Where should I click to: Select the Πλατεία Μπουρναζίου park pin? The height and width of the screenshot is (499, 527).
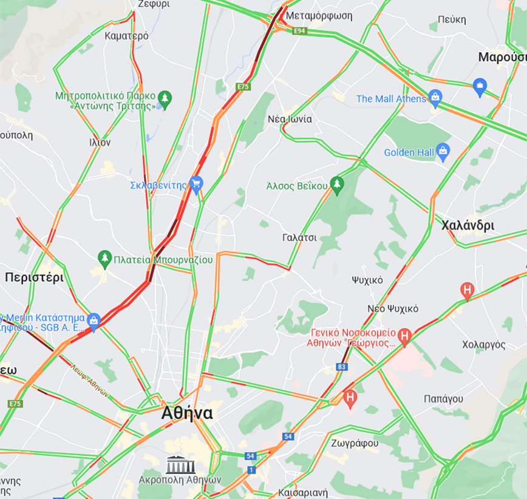pyautogui.click(x=104, y=259)
